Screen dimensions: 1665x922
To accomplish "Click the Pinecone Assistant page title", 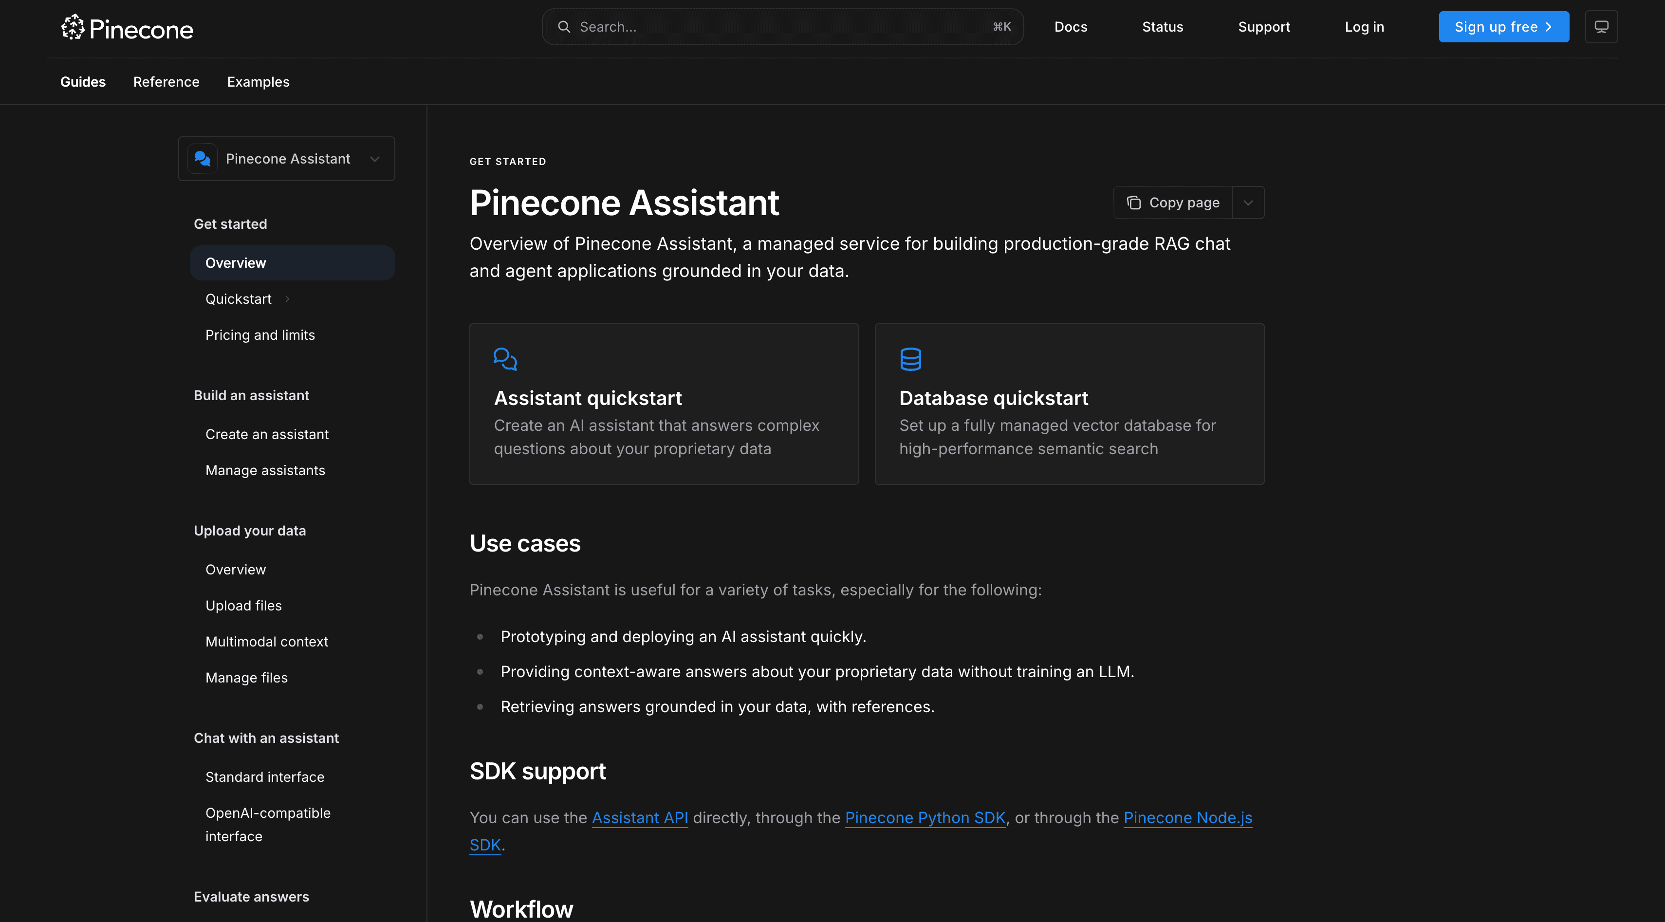I will pyautogui.click(x=624, y=203).
